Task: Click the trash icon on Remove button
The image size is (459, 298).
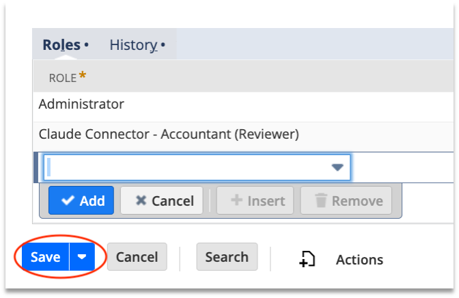Action: pyautogui.click(x=320, y=200)
